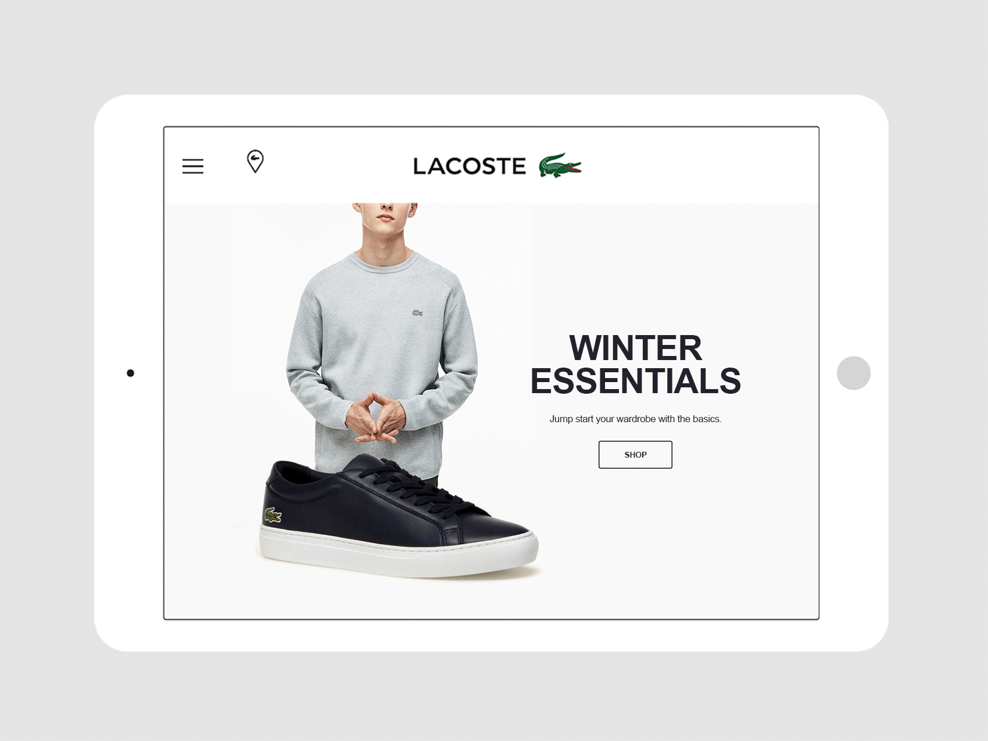Click the LACOSTE wordmark in header
This screenshot has width=988, height=741.
point(469,166)
